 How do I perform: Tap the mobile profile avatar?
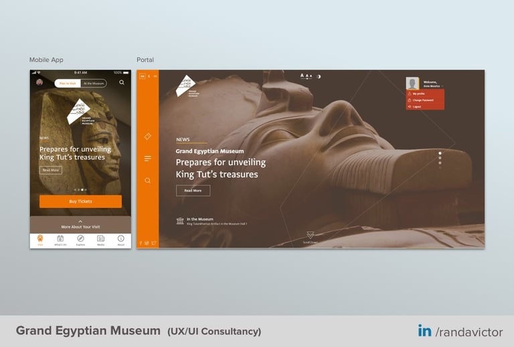point(39,82)
